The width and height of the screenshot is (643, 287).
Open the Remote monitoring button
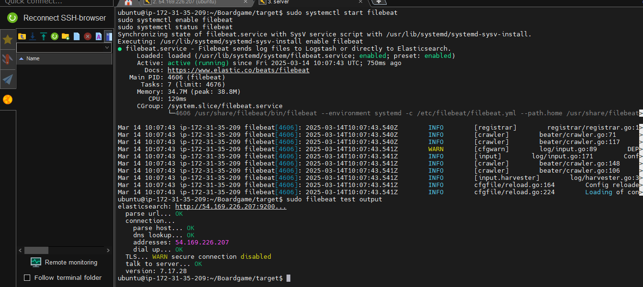coord(64,262)
